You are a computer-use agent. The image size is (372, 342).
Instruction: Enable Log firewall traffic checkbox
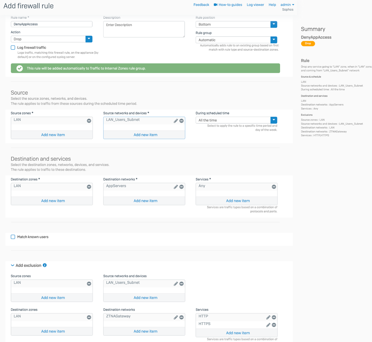pyautogui.click(x=13, y=48)
